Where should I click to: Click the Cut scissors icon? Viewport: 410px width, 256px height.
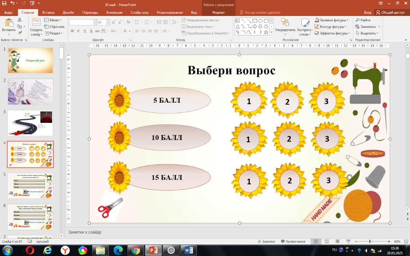[20, 20]
